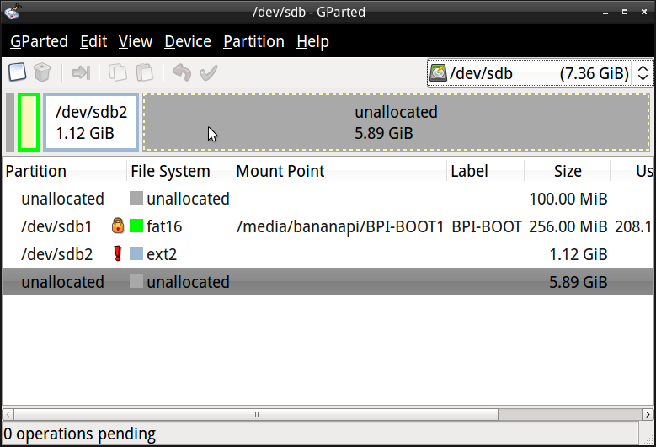The height and width of the screenshot is (447, 656).
Task: Sort by the File System column header
Action: [170, 171]
